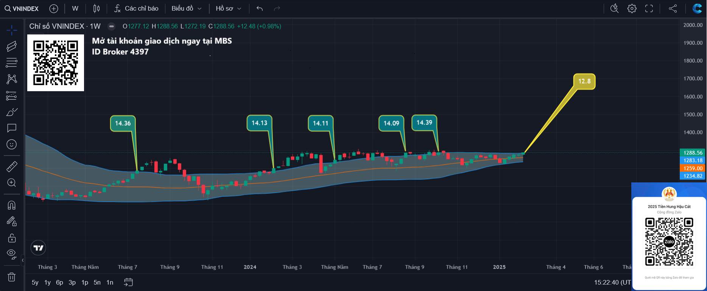Open the forecasting and measurement tools
707x291 pixels.
(x=12, y=95)
